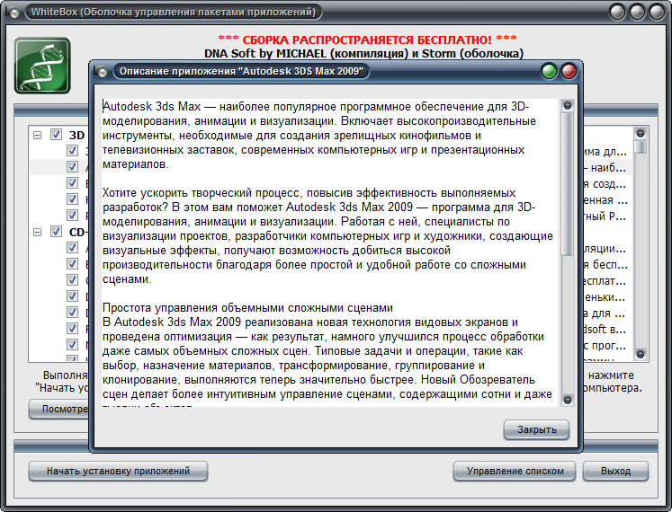This screenshot has width=672, height=512.
Task: Click the heading 'Простота управления объемными сложными сценами'
Action: click(247, 308)
